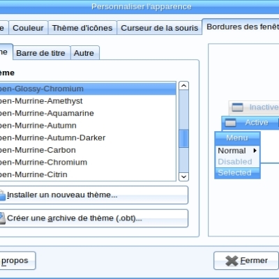Click the theme list scroll up arrow
Viewport: 279px width, 279px height.
[x=183, y=86]
